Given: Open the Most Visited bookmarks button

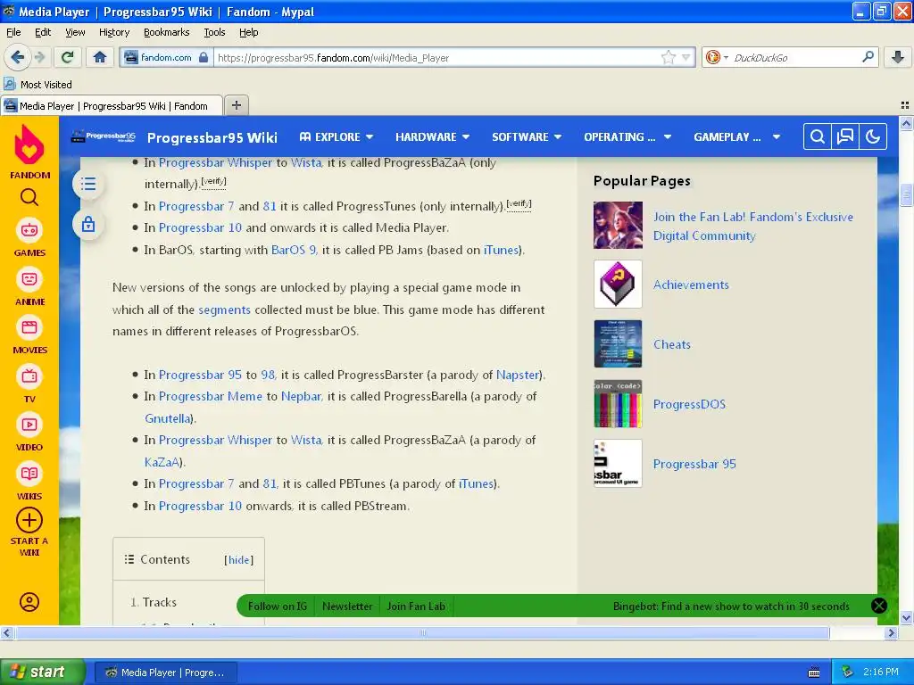Looking at the screenshot, I should pos(37,85).
